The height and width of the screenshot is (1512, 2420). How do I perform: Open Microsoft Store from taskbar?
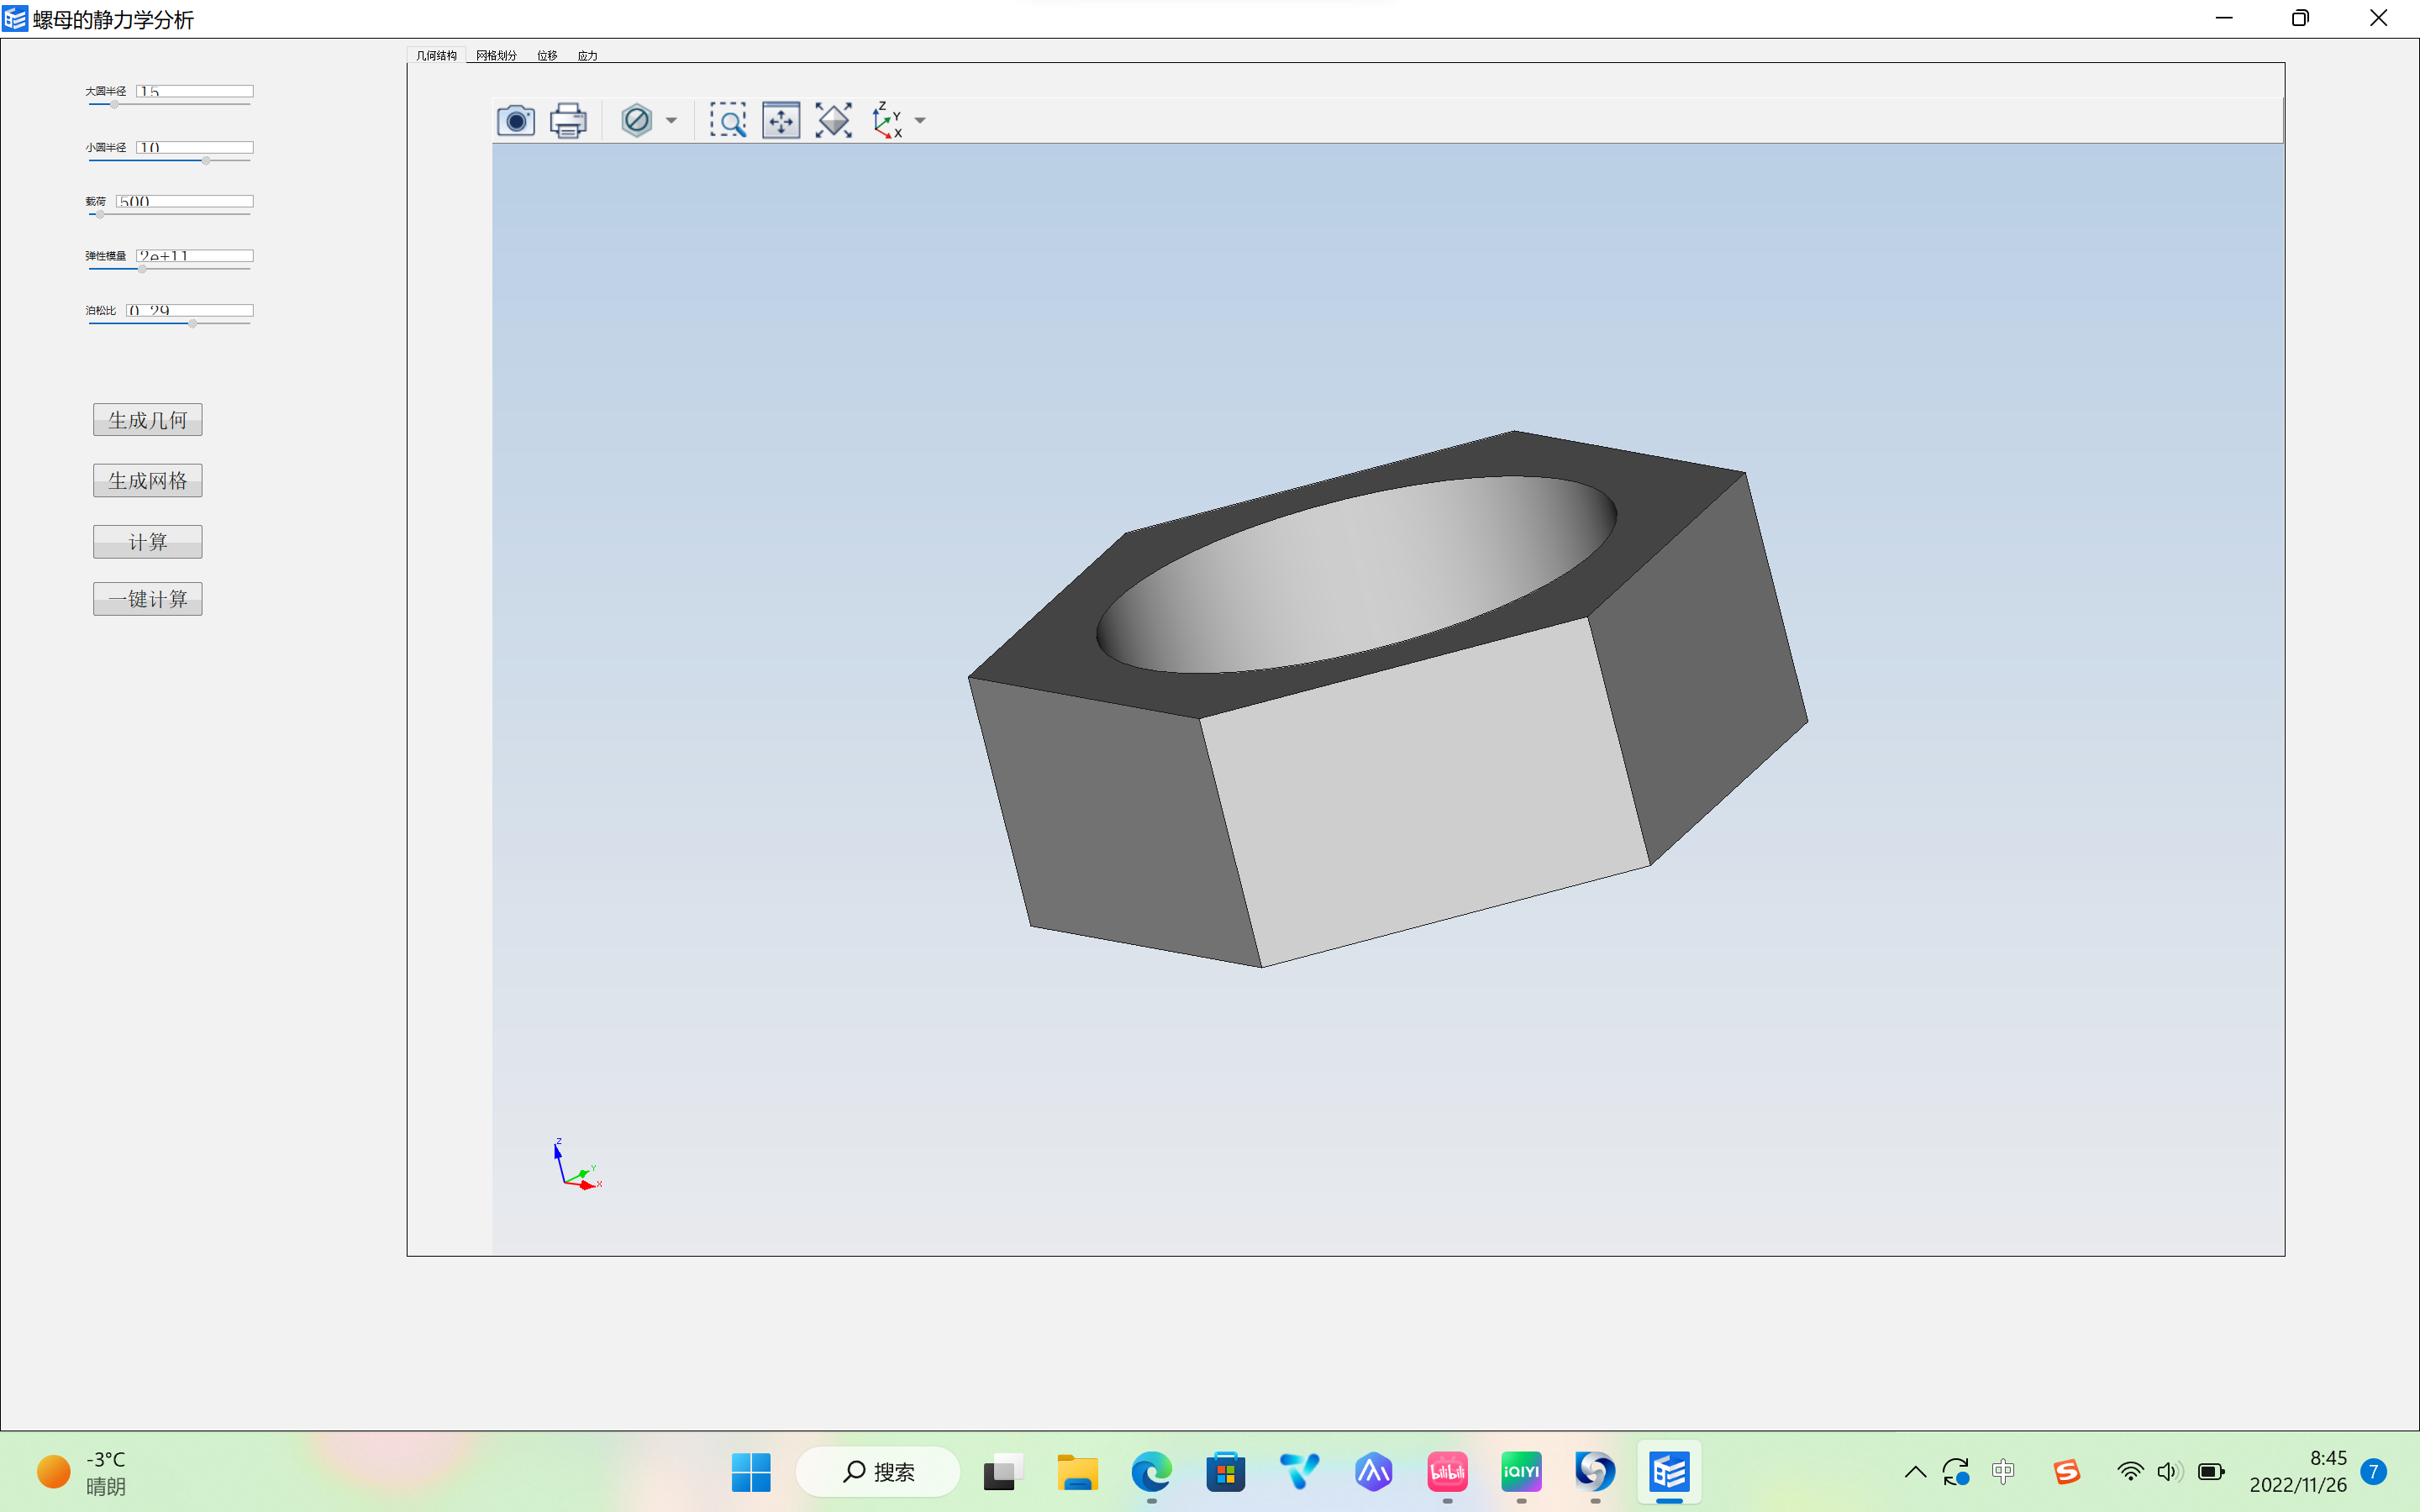1225,1472
